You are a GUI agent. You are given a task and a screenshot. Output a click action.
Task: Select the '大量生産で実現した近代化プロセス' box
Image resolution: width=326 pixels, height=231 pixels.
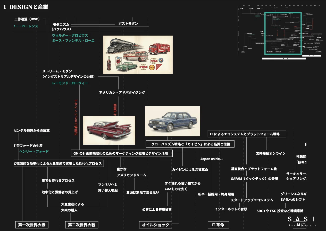59,163
